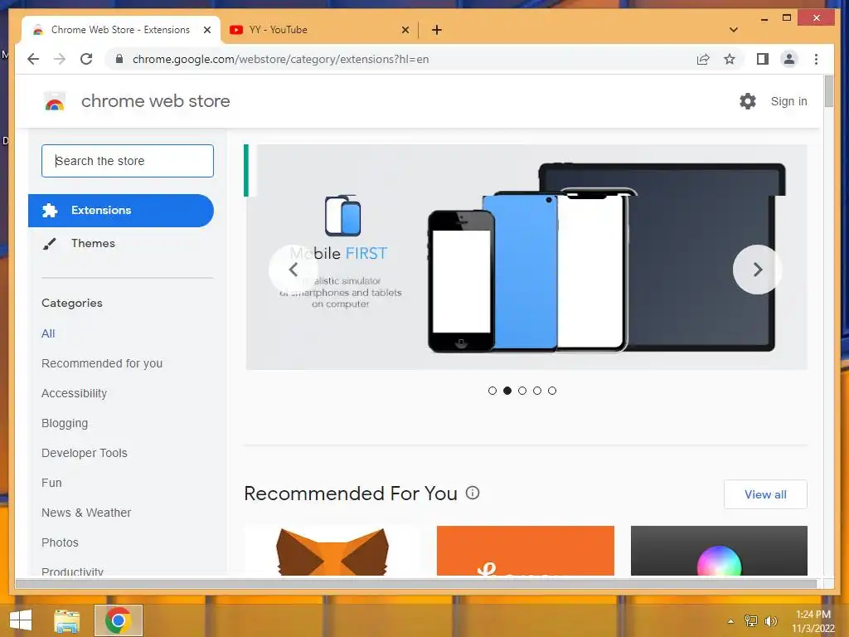The height and width of the screenshot is (637, 849).
Task: Show info icon beside Recommended For You
Action: coord(473,493)
